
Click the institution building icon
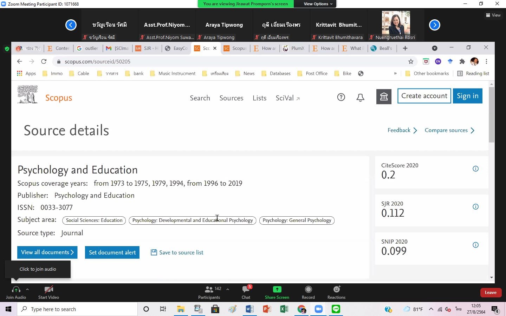tap(384, 97)
